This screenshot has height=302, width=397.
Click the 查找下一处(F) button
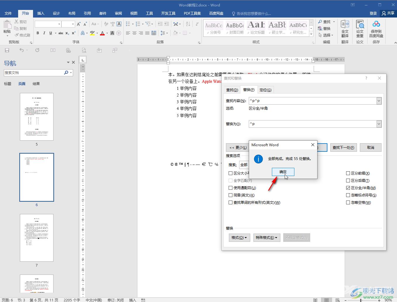point(344,147)
